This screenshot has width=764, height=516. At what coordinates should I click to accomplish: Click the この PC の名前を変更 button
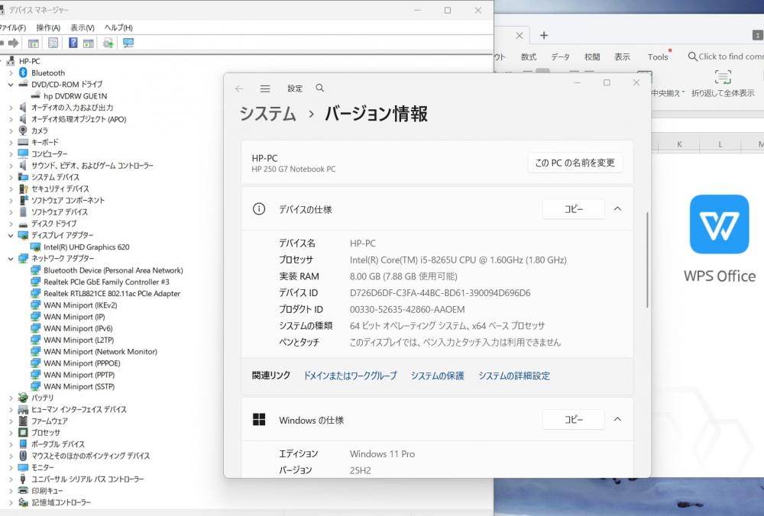(x=575, y=163)
